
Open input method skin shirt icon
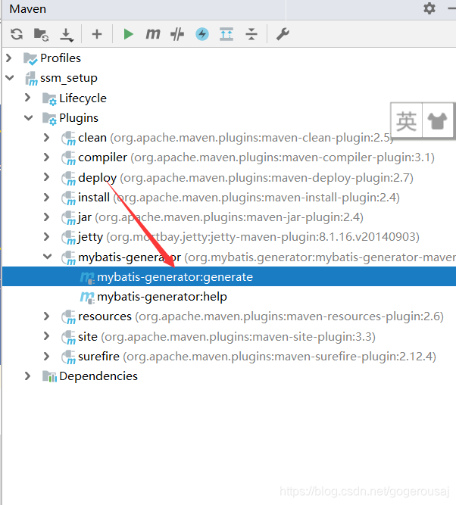click(437, 121)
